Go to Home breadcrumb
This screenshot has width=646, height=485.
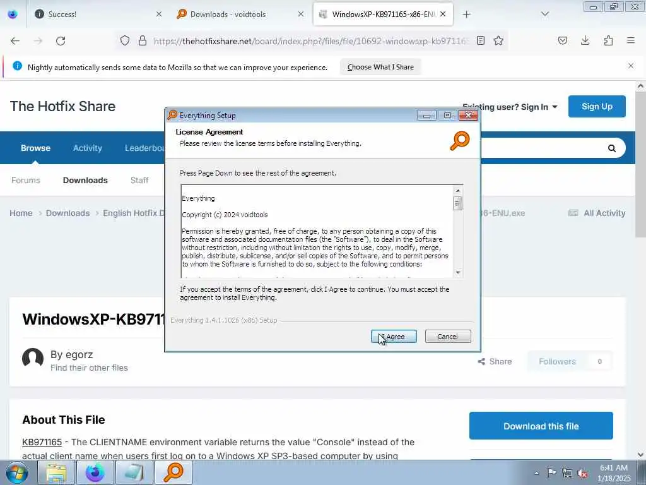pyautogui.click(x=21, y=213)
